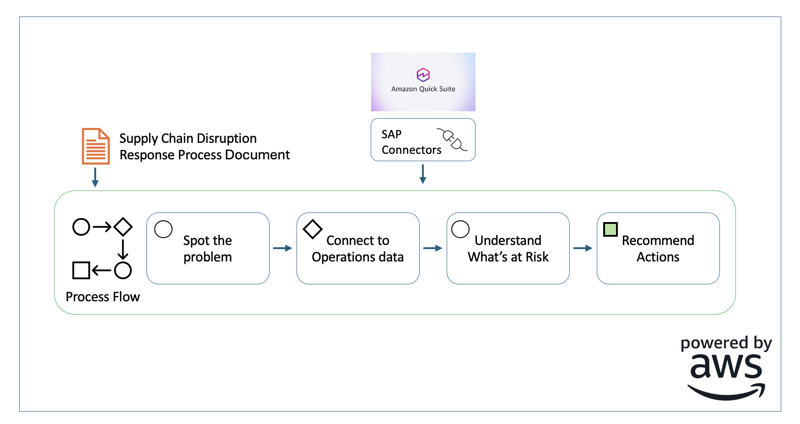Open the Understand What's at Risk step
The width and height of the screenshot is (800, 424).
(508, 249)
